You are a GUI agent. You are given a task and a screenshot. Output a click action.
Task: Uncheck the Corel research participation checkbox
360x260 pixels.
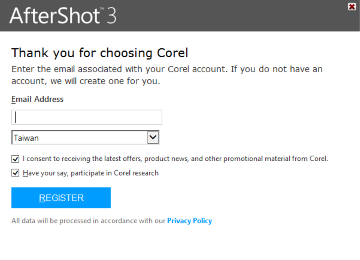[16, 173]
